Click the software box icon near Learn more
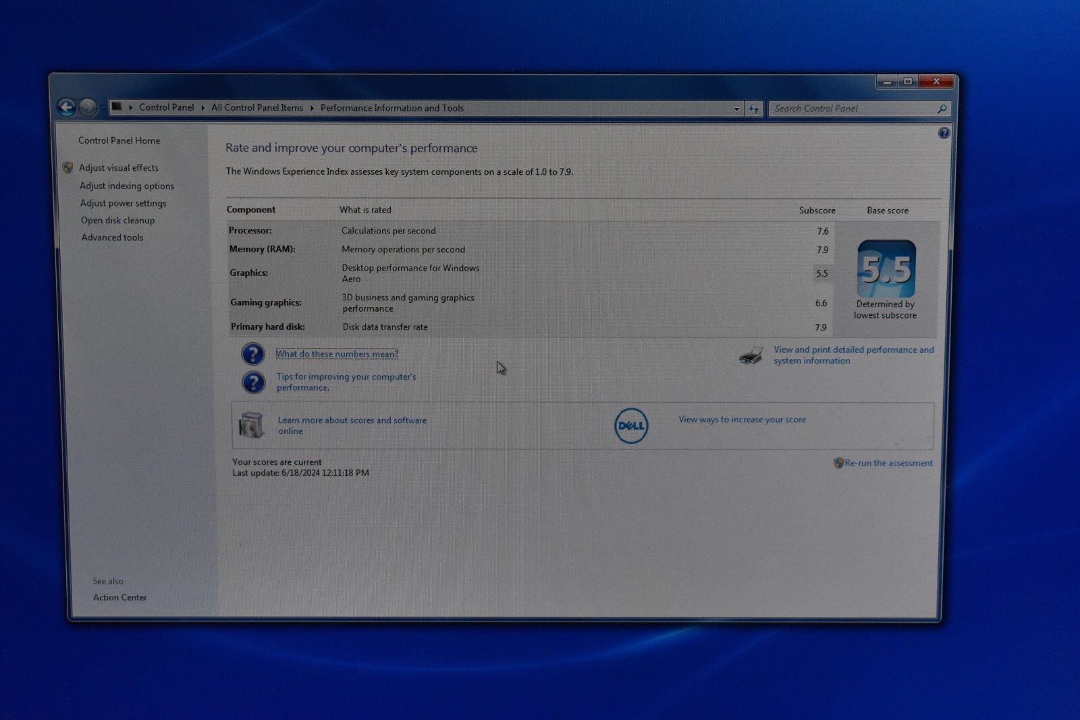 (251, 425)
